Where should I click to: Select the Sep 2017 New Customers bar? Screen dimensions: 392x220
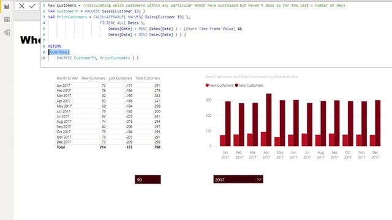[331, 140]
